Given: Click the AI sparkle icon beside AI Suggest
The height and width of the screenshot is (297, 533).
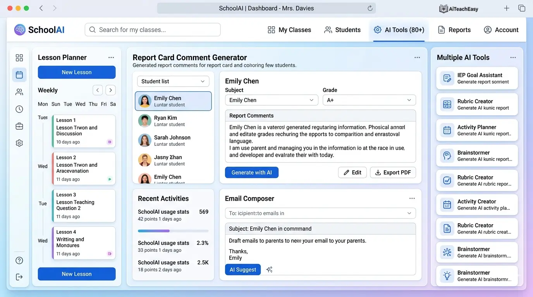Looking at the screenshot, I should 269,270.
